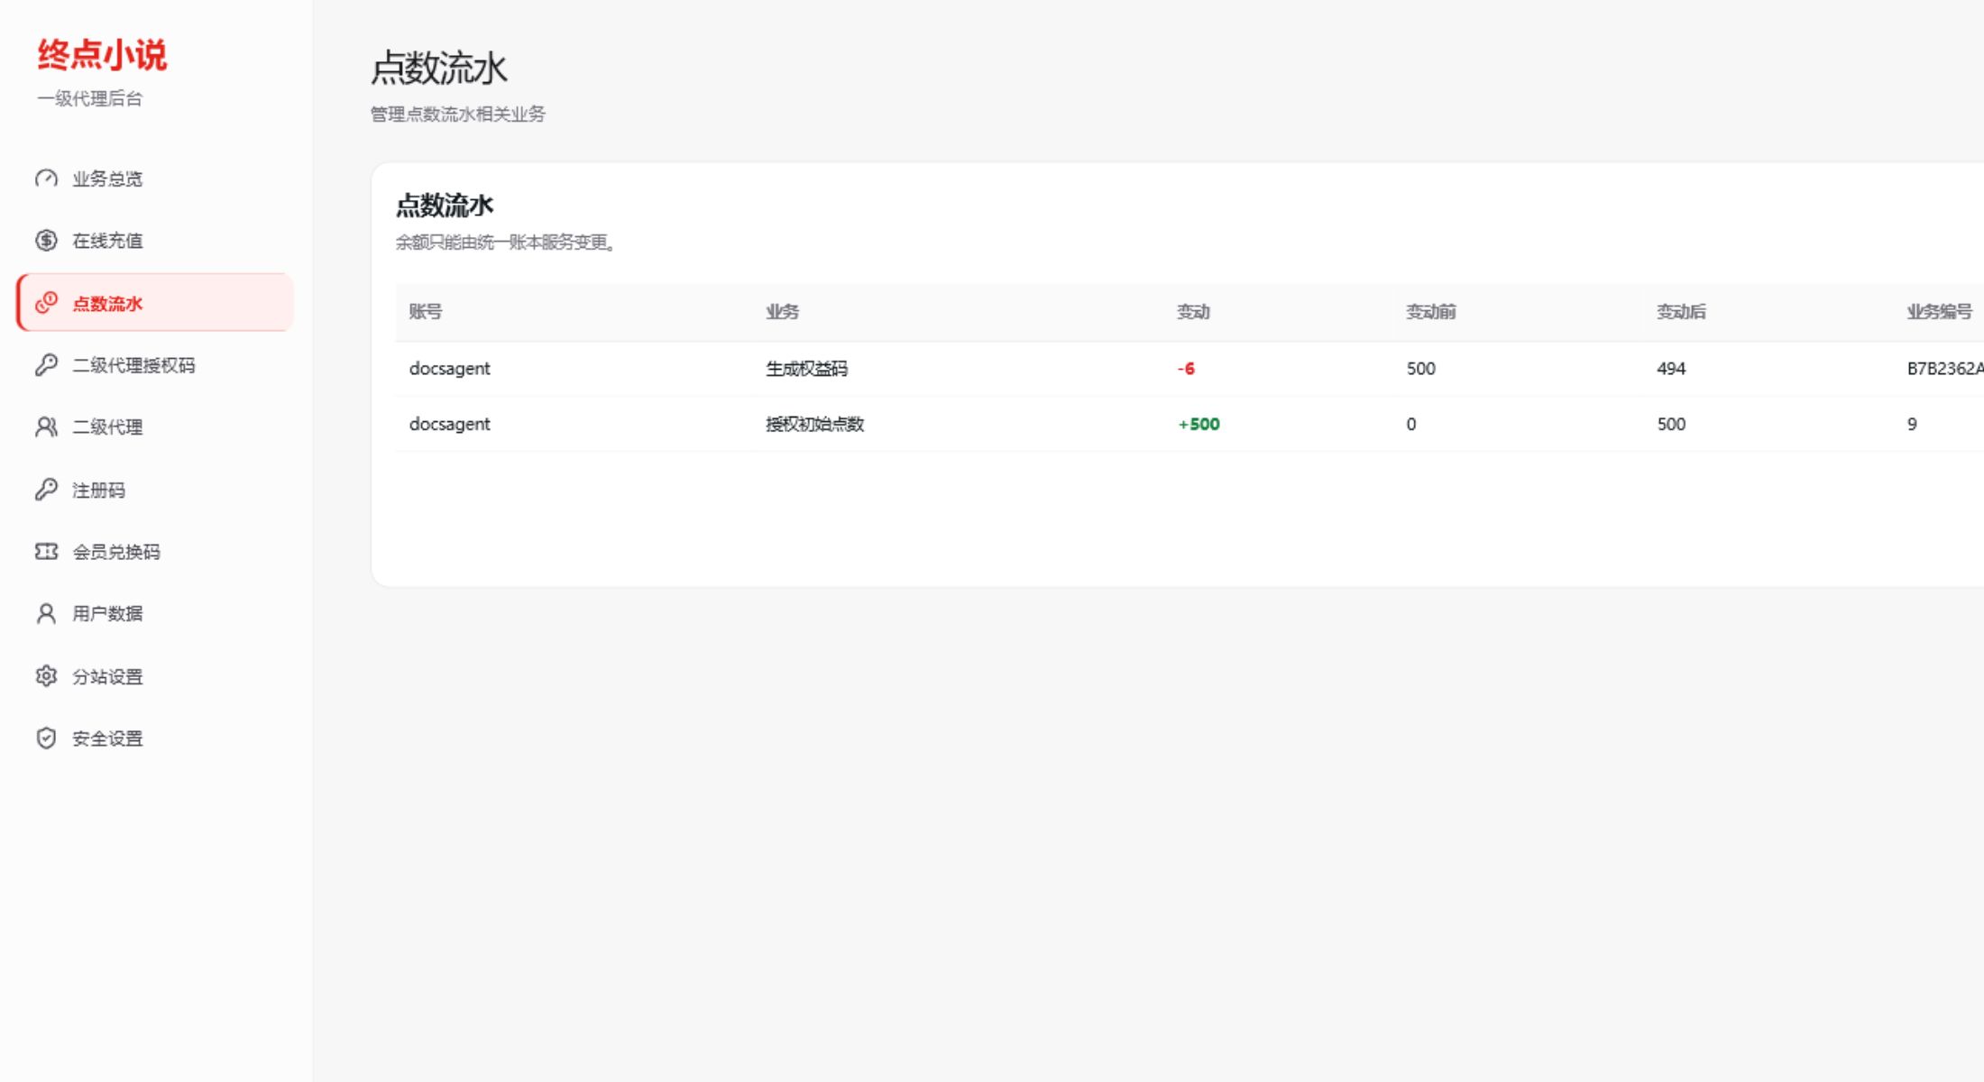This screenshot has width=1984, height=1082.
Task: Click the 在线充值 dollar coin icon
Action: tap(46, 240)
